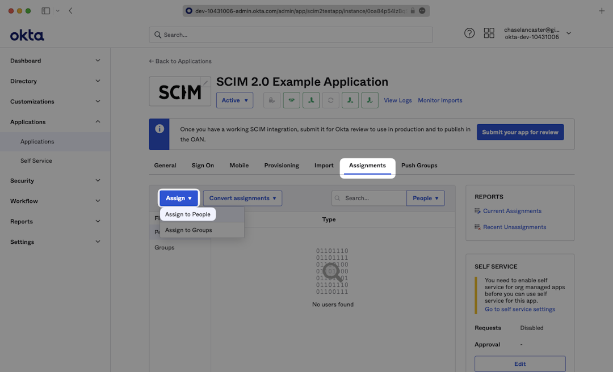Open the Active status dropdown
The width and height of the screenshot is (613, 372).
point(234,100)
